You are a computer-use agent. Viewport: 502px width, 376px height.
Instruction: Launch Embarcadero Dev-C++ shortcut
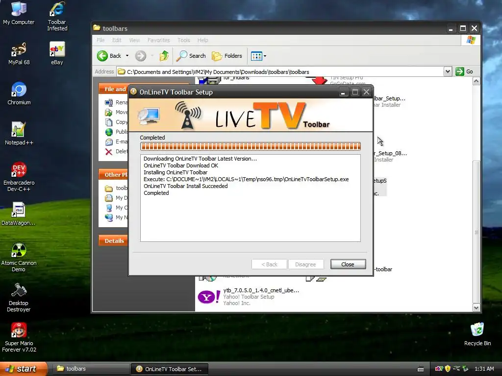(19, 176)
